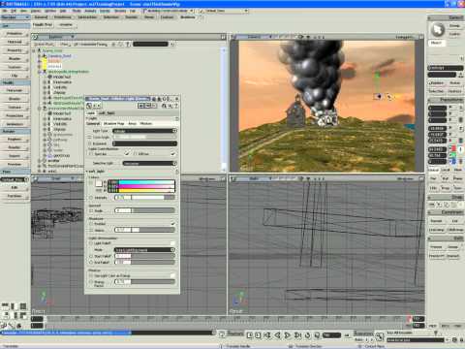Click the Property button in left panel
Viewport: 465px width, 349px height.
tap(15, 50)
